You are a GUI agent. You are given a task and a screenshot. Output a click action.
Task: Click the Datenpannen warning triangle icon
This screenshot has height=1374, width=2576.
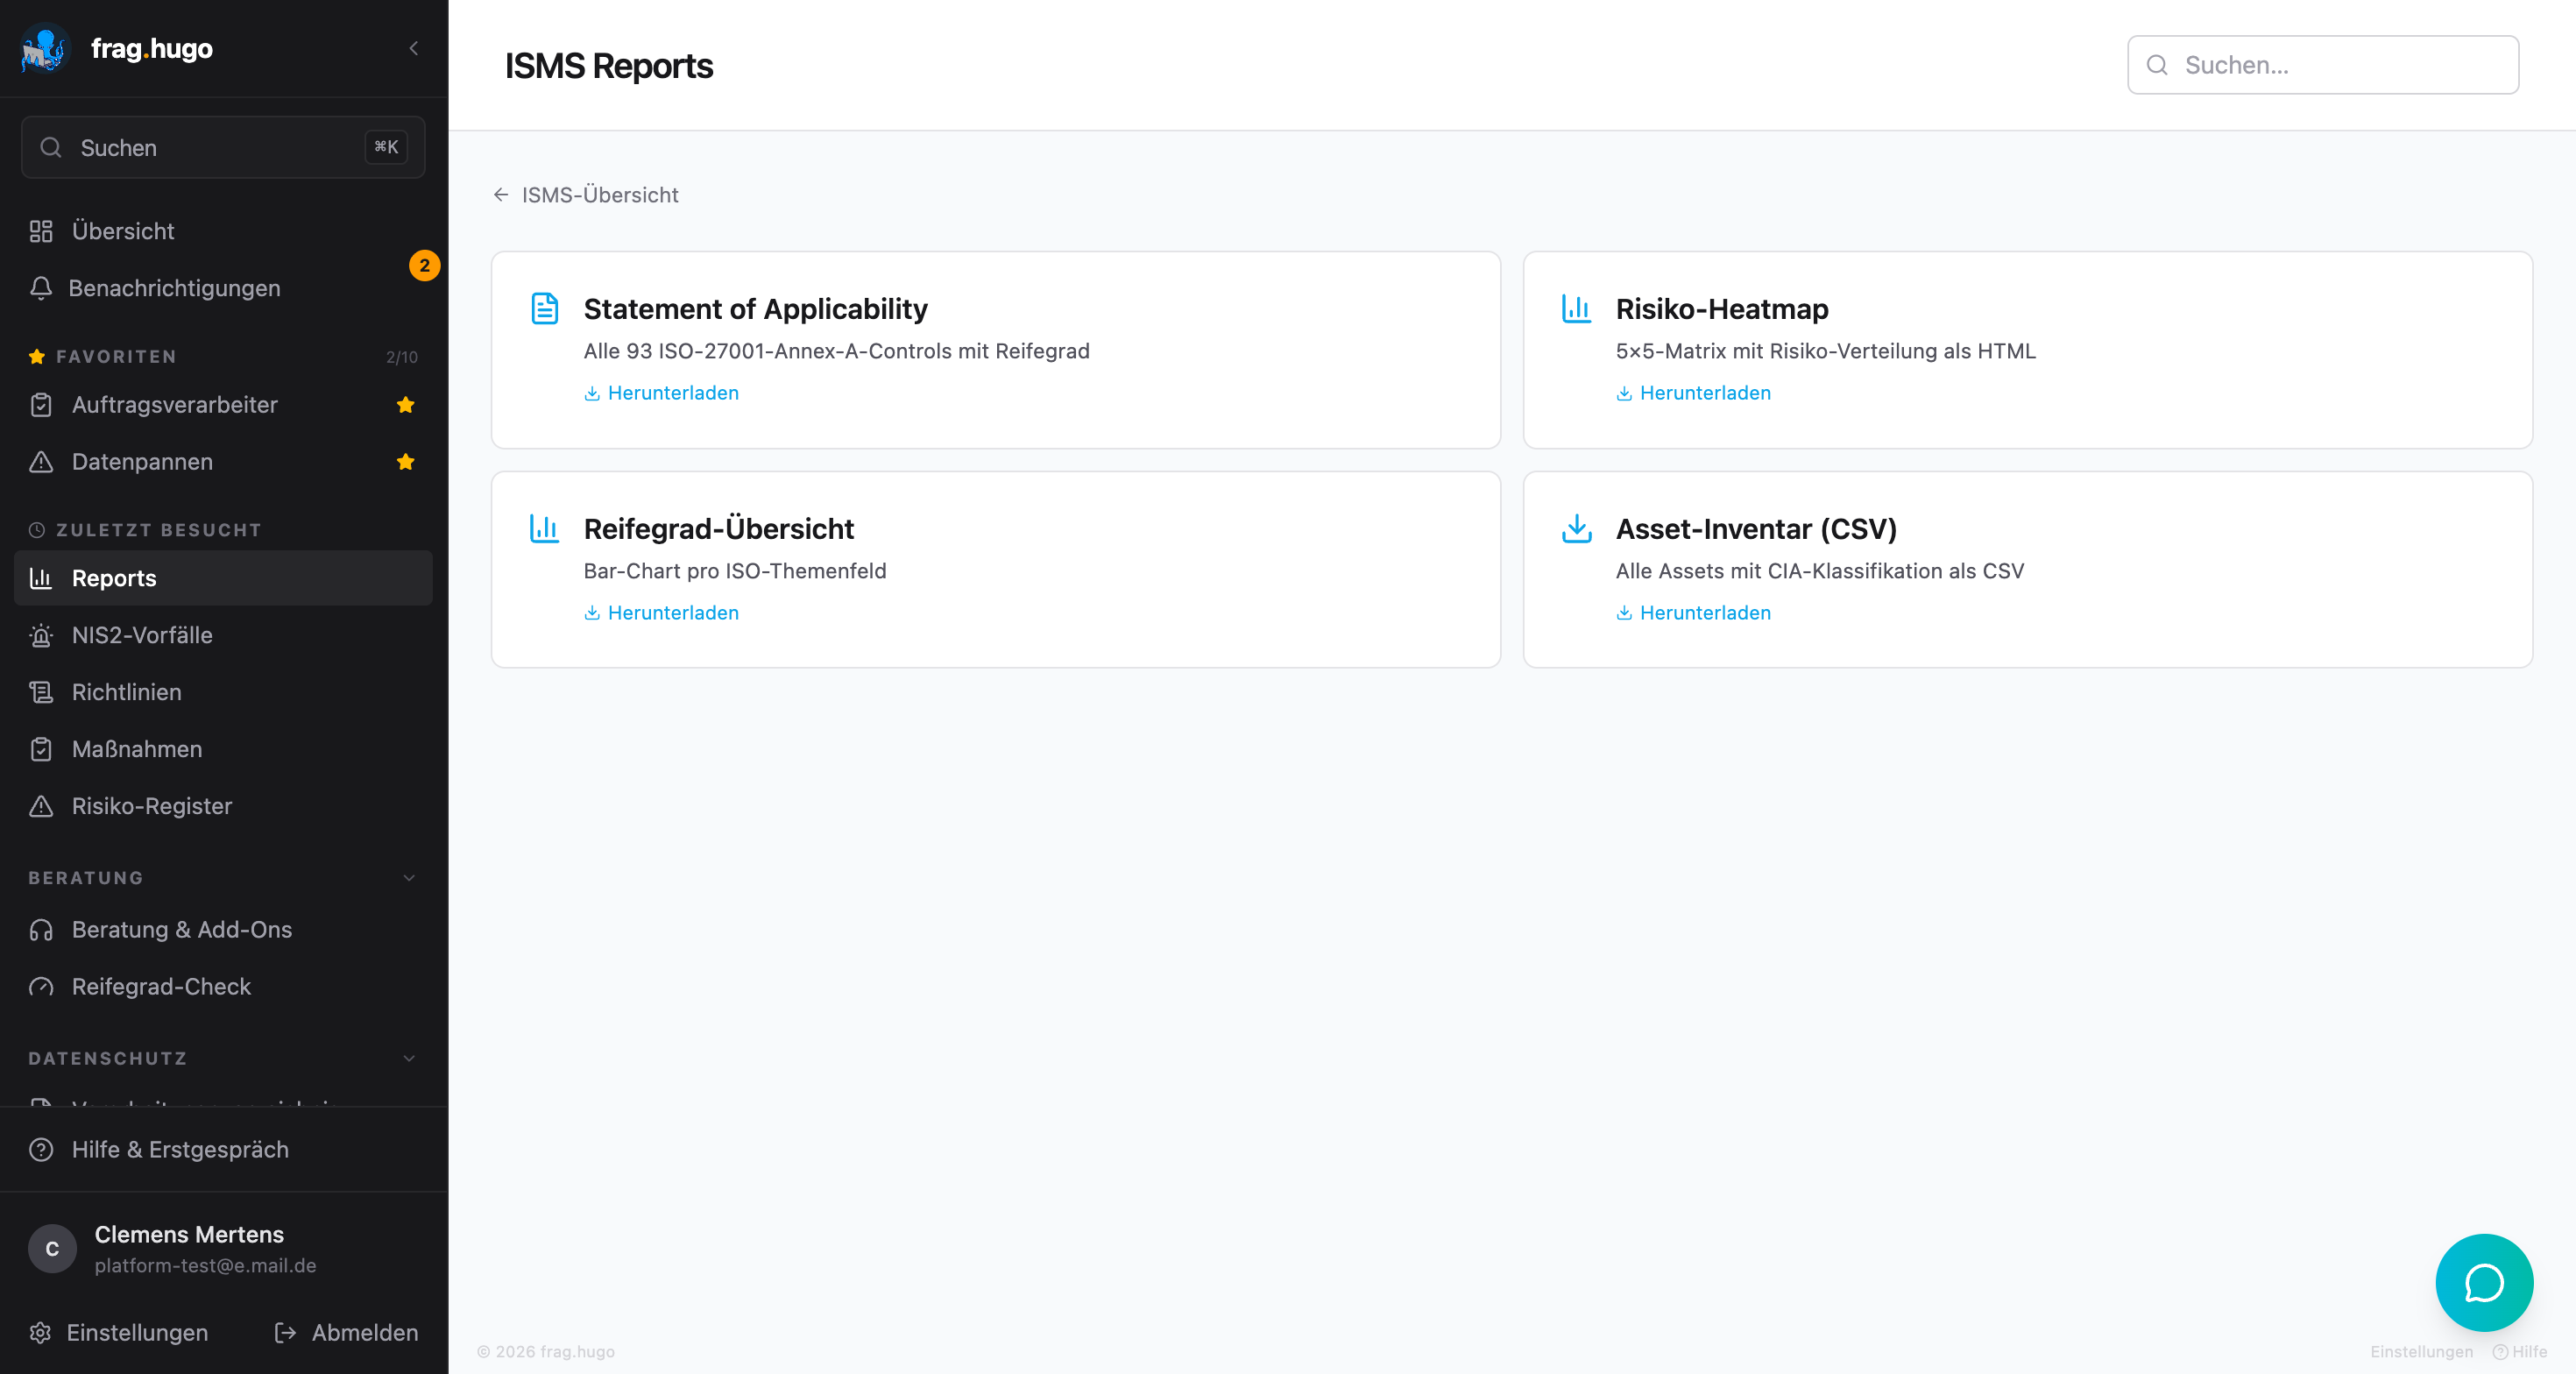[x=41, y=462]
